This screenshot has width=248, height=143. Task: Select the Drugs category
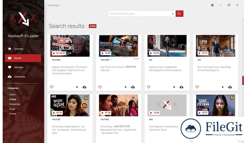12,109
